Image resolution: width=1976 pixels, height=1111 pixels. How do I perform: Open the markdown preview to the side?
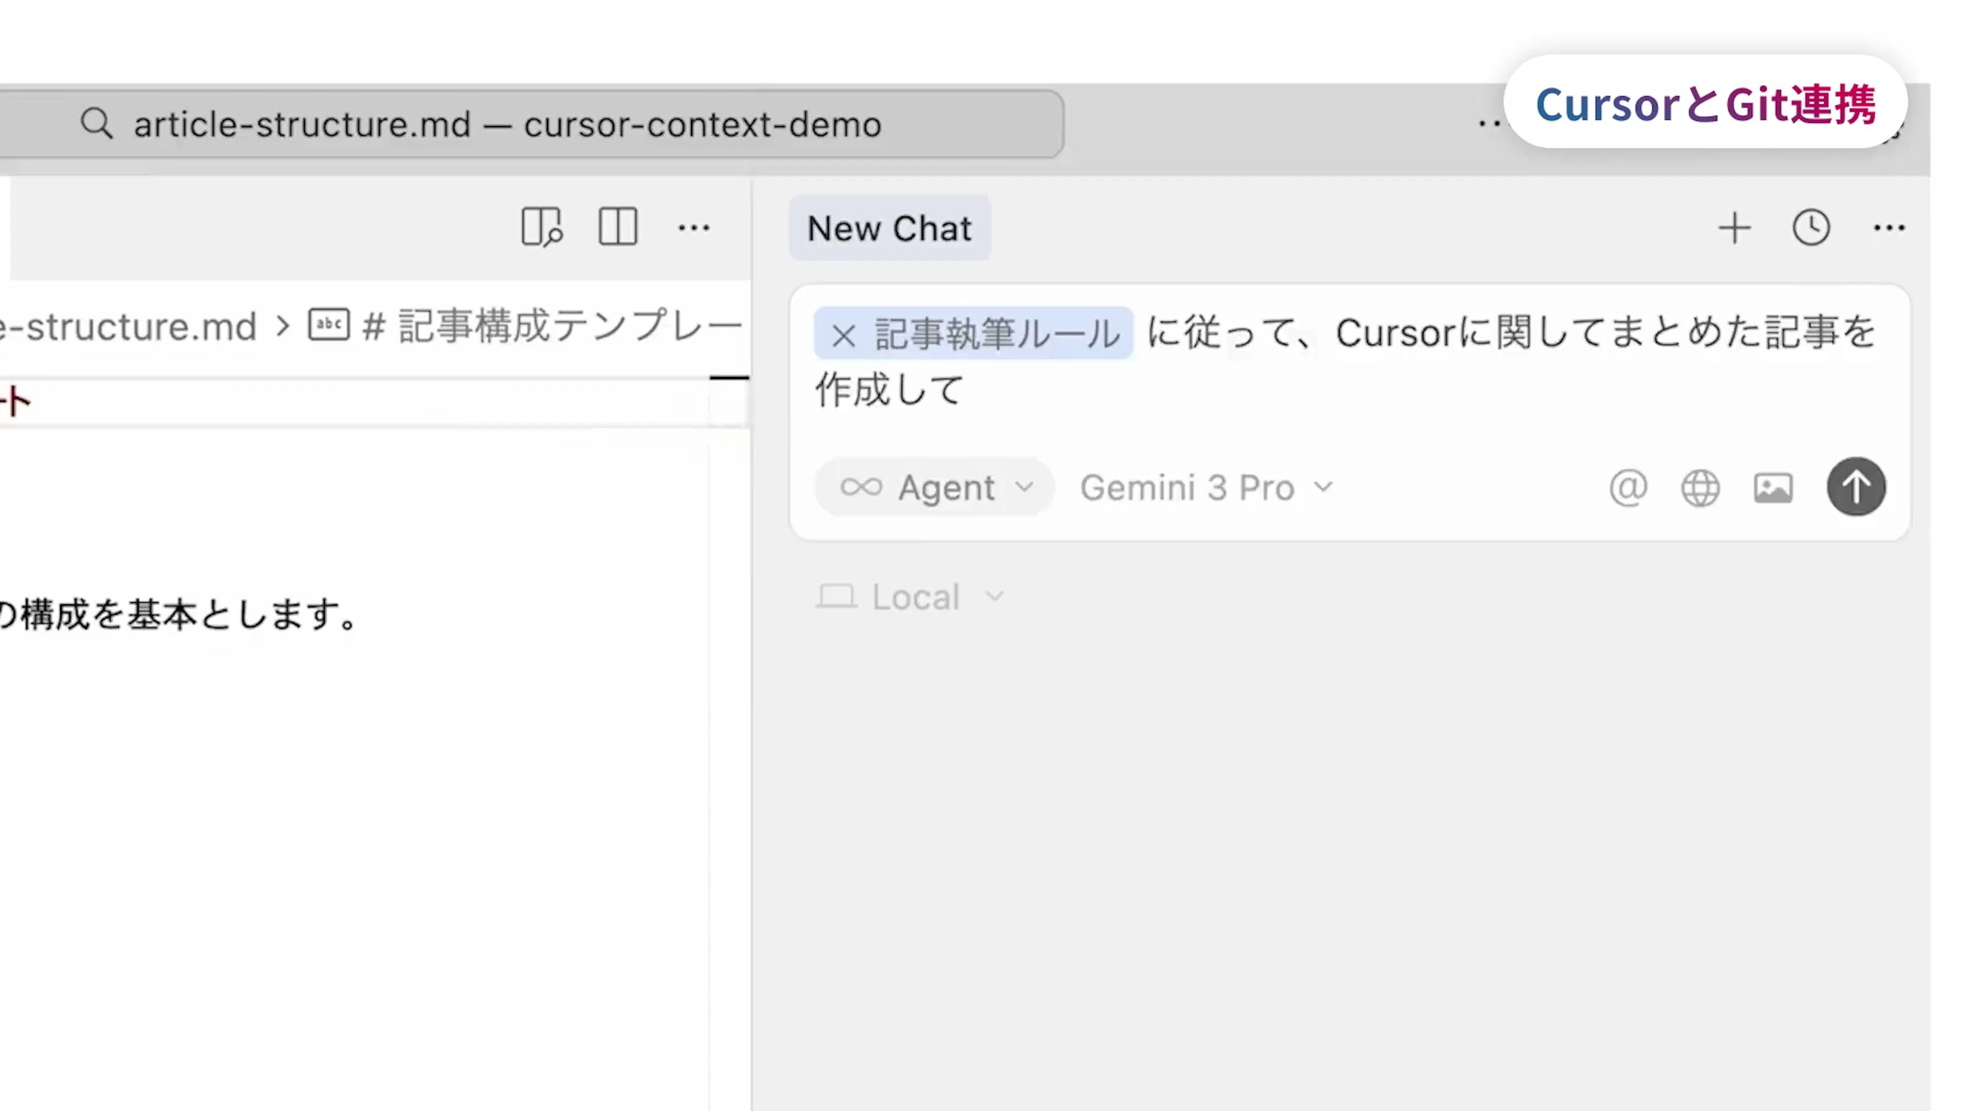point(541,227)
